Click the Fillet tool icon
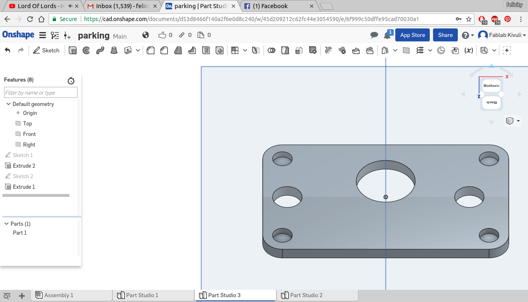Screen dimensions: 528x302 point(151,50)
